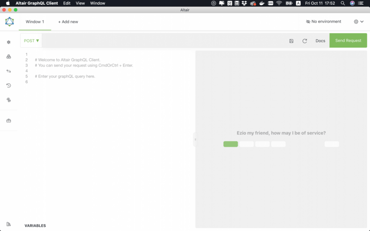The width and height of the screenshot is (370, 231).
Task: Click the three-circles icon in the sidebar
Action: (x=8, y=57)
